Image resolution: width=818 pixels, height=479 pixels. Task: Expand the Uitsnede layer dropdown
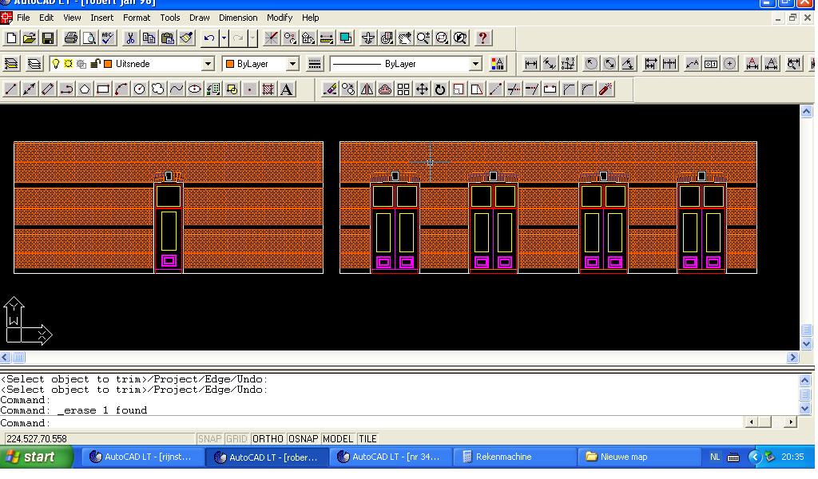coord(208,64)
